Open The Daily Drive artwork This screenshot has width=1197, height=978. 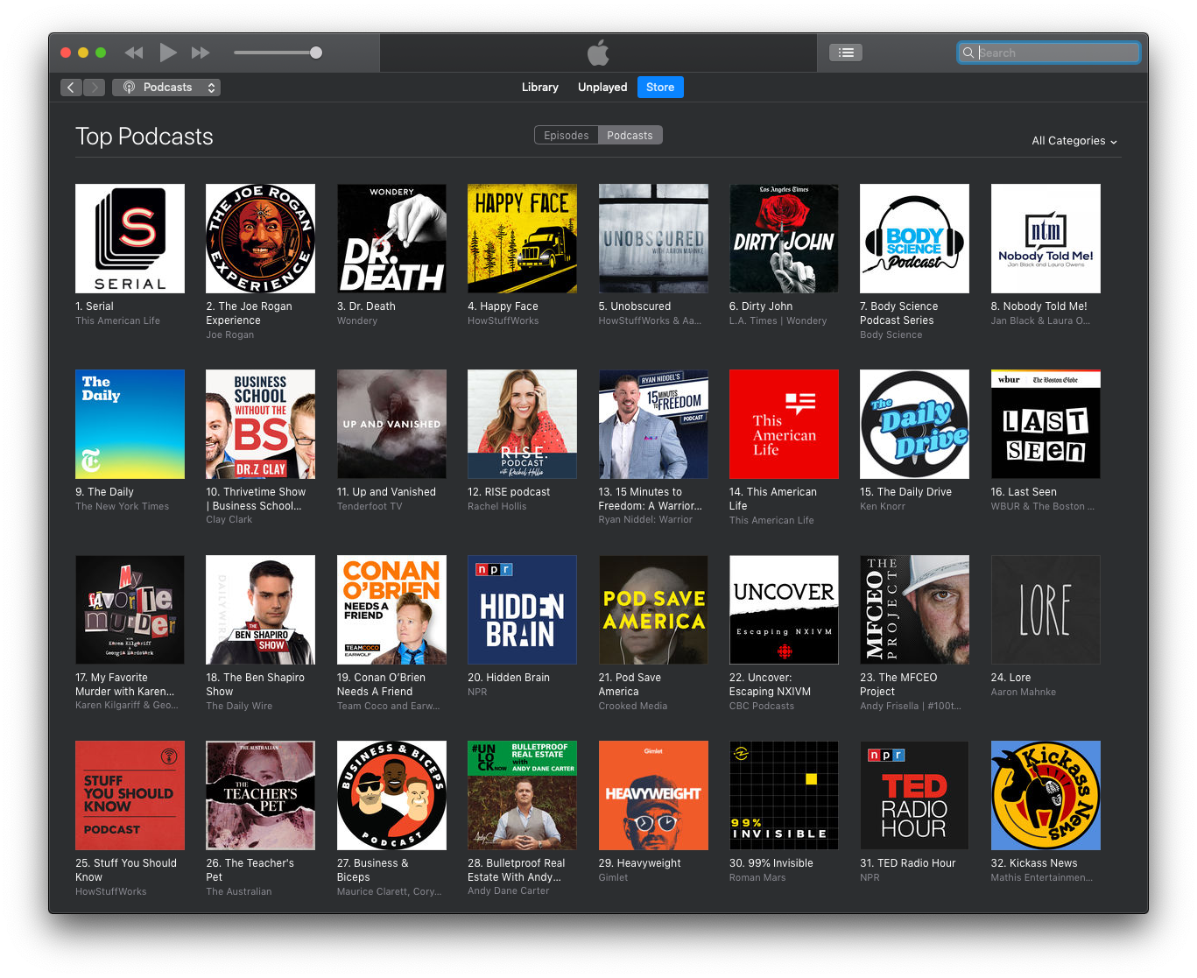click(914, 424)
